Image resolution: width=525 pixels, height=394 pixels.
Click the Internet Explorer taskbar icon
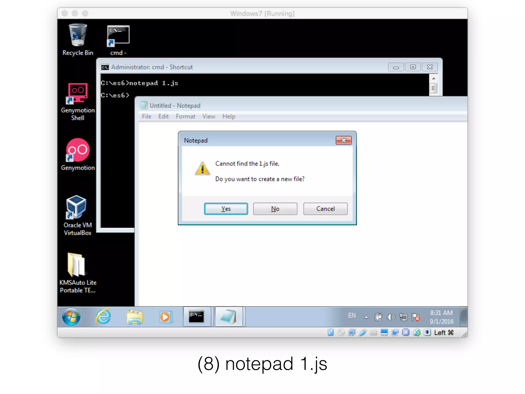point(103,317)
